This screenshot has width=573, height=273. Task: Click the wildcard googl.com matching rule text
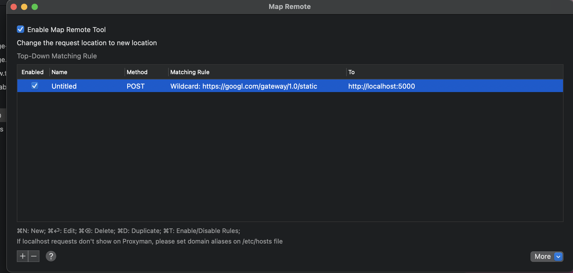[243, 86]
